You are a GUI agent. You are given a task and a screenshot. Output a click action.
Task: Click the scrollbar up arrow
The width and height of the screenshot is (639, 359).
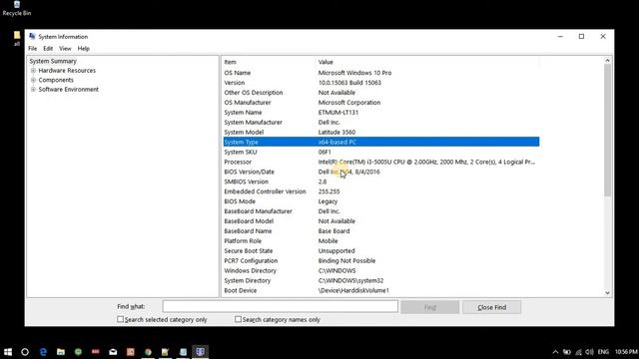coord(607,61)
